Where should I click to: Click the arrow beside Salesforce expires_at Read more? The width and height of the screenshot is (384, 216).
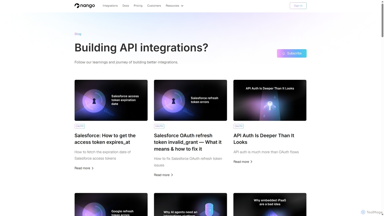[92, 168]
